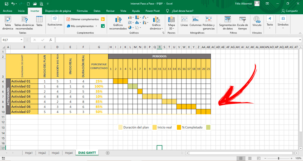Click the Print preview icon in the quick access toolbar

pos(41,4)
